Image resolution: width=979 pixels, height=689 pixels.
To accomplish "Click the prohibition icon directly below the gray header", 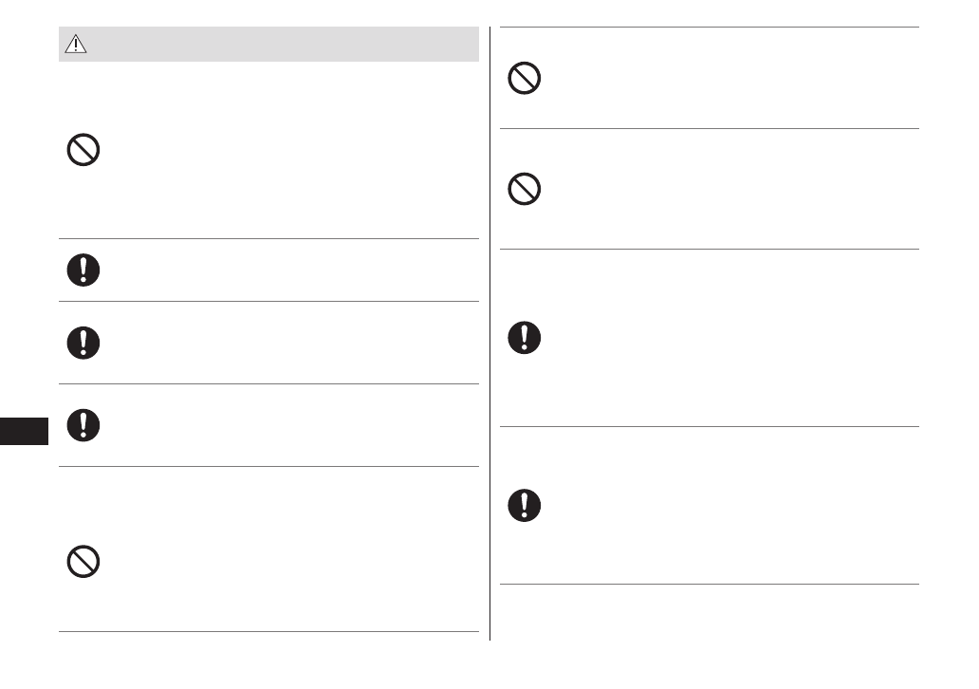I will point(83,150).
